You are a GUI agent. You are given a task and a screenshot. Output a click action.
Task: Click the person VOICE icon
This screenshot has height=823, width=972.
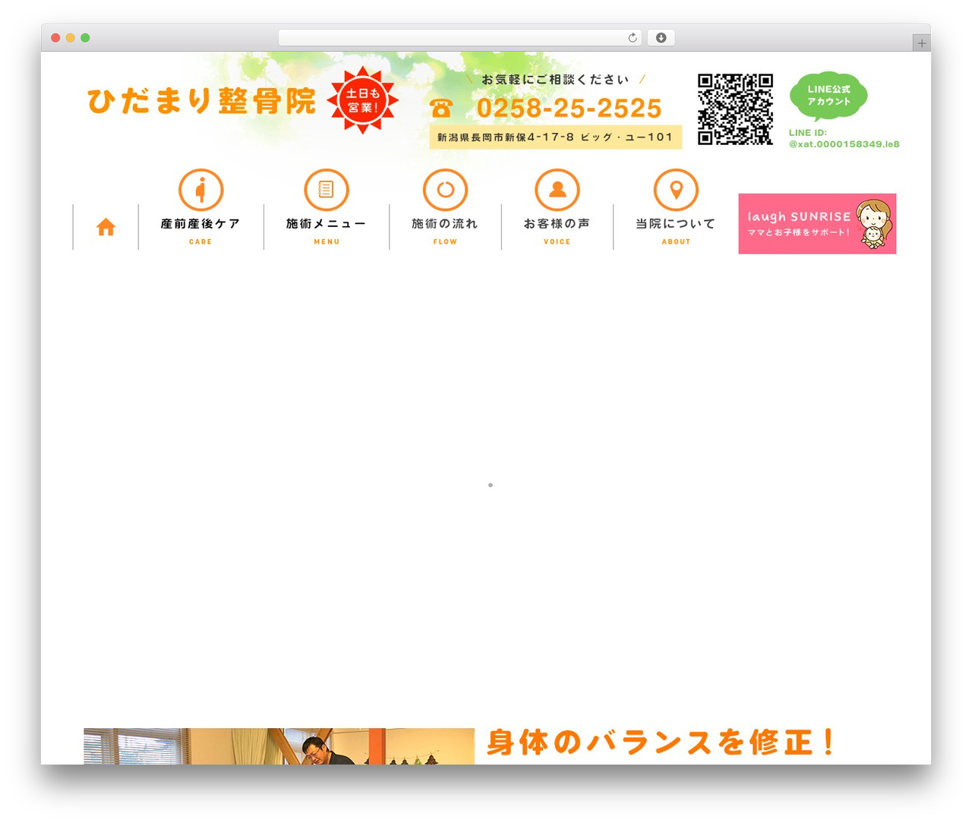(557, 190)
